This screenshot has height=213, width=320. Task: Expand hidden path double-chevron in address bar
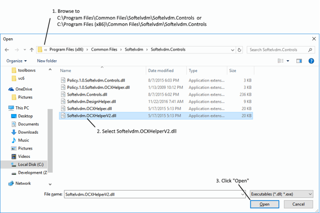pos(46,50)
